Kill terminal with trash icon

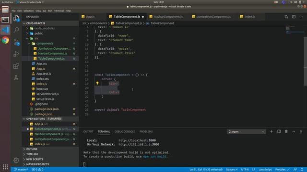pos(286,131)
